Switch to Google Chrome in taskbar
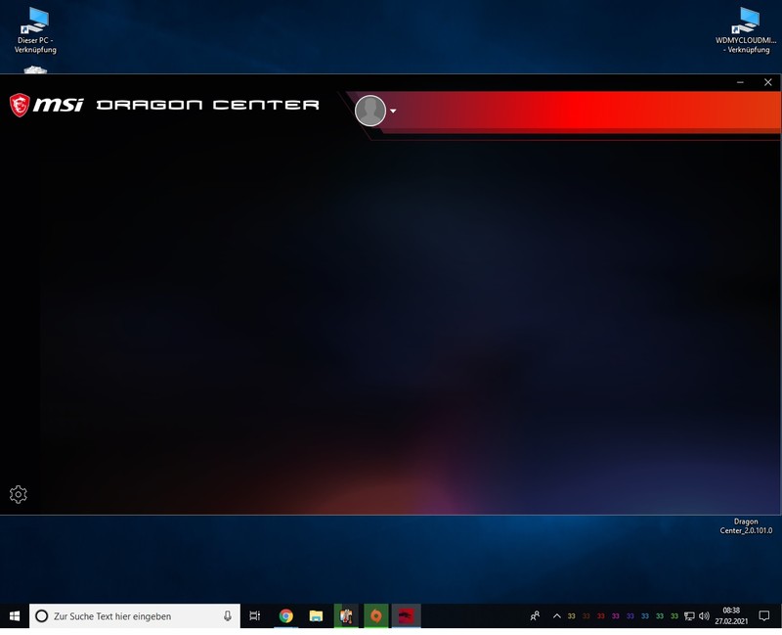This screenshot has width=782, height=635. [x=285, y=616]
